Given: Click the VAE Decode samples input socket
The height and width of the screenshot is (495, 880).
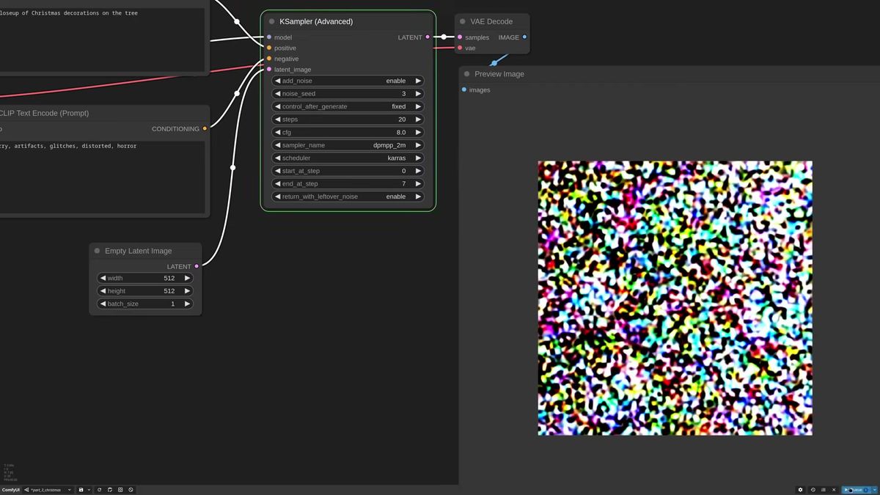Looking at the screenshot, I should (460, 37).
